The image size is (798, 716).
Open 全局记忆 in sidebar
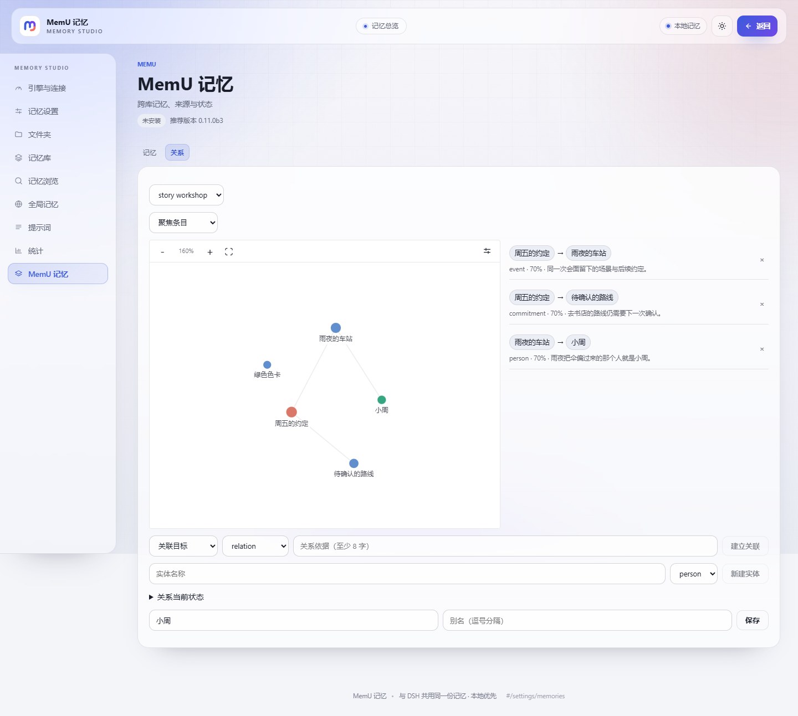click(x=58, y=204)
